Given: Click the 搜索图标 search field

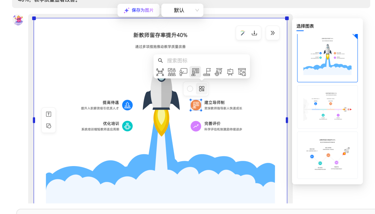Looking at the screenshot, I should click(x=205, y=60).
